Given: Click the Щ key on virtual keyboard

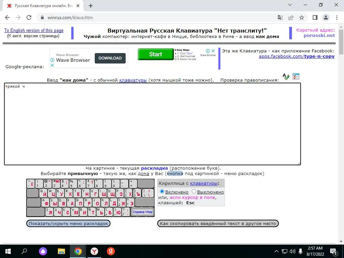Looking at the screenshot, I should (x=111, y=193).
